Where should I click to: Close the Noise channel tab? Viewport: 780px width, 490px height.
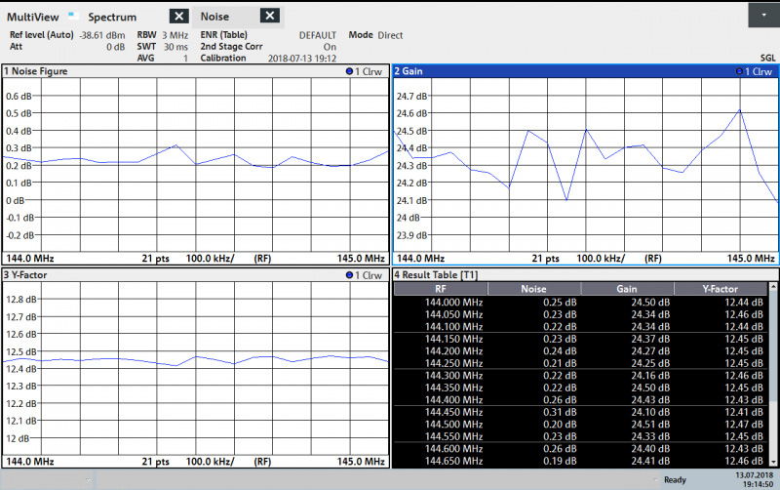[270, 16]
